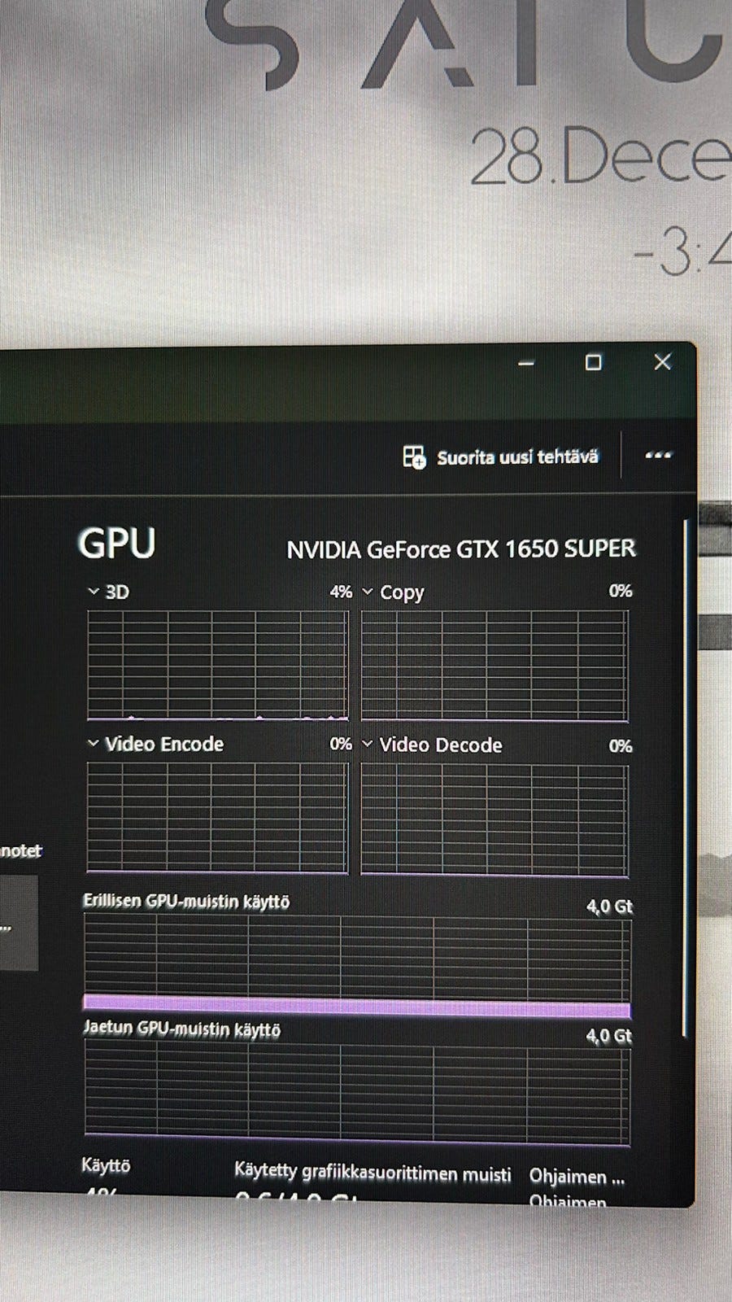Open the Video Encode engine dropdown
This screenshot has width=732, height=1302.
tap(93, 744)
